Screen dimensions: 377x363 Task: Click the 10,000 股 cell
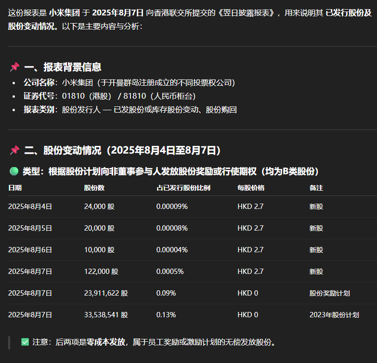pos(99,250)
